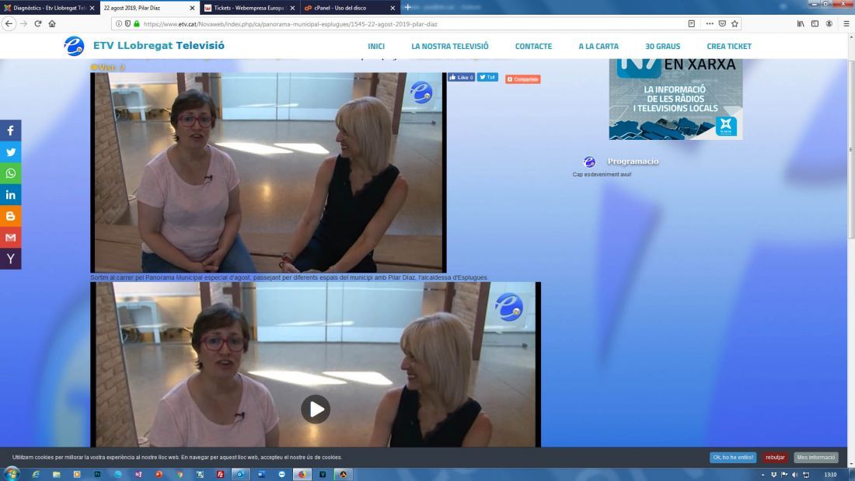Play the video
This screenshot has height=481, width=855.
point(316,409)
